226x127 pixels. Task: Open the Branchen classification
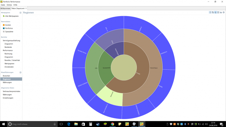coord(6,76)
